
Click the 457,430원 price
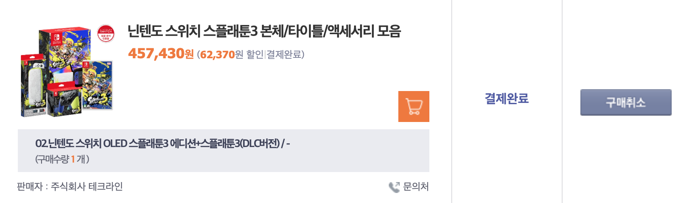[x=156, y=54]
